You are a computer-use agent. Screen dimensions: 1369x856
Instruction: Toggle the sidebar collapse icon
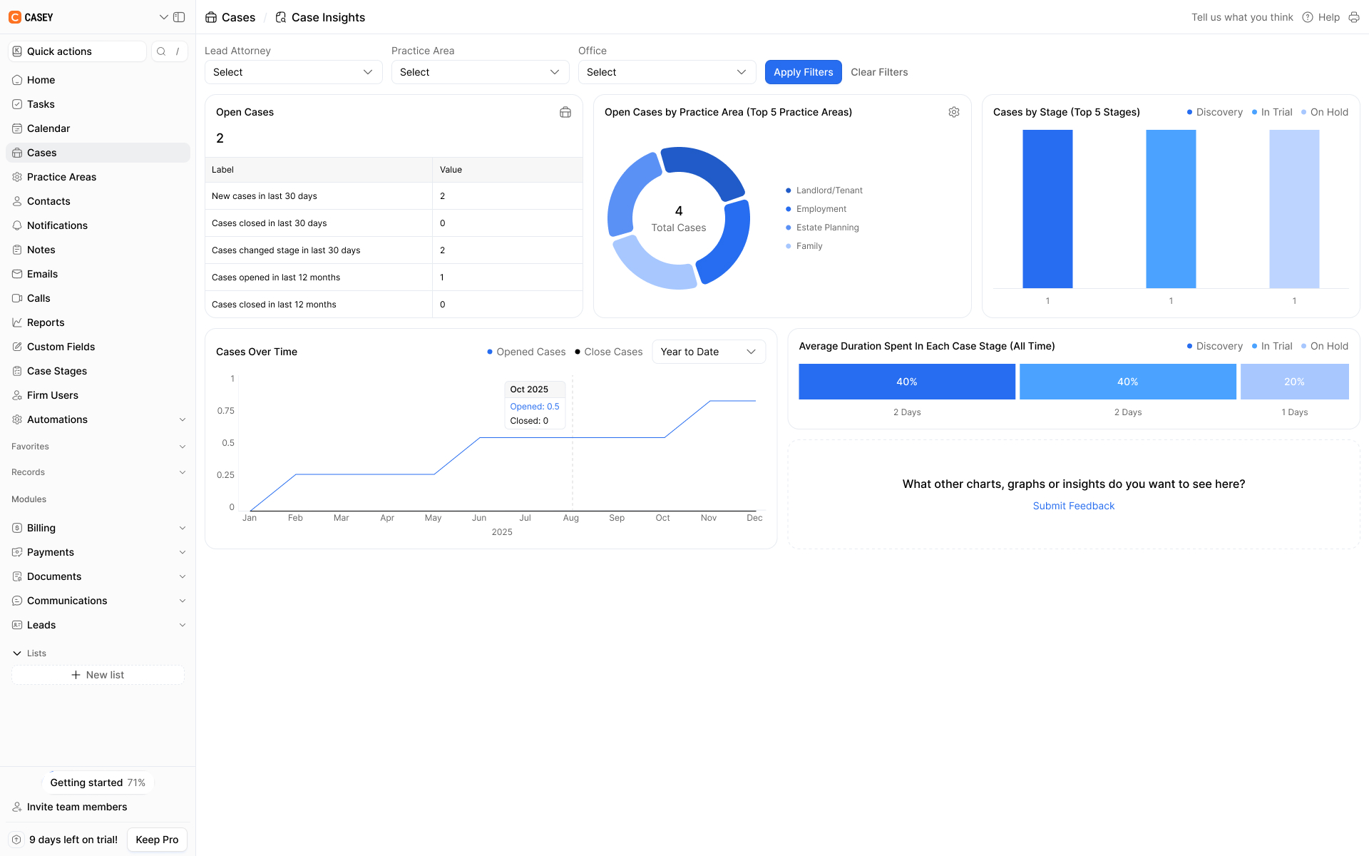click(179, 17)
